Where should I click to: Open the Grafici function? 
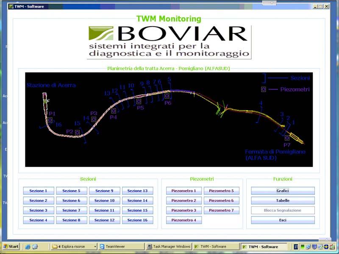pos(283,191)
